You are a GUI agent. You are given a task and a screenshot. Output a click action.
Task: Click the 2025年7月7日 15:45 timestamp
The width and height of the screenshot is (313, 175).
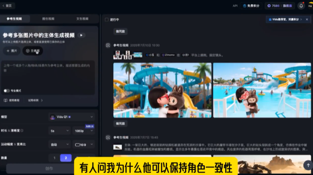144,137
